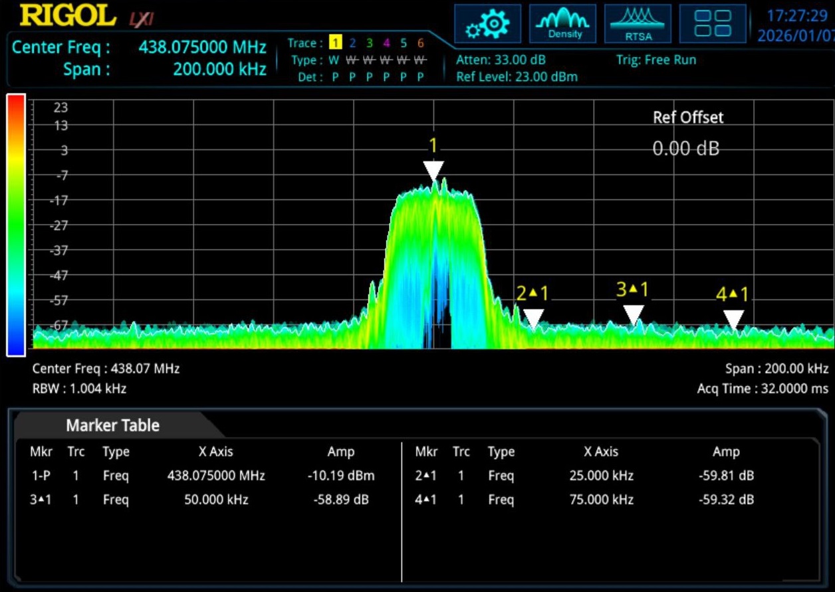Image resolution: width=835 pixels, height=592 pixels.
Task: Click the density color scale bar
Action: click(x=16, y=225)
